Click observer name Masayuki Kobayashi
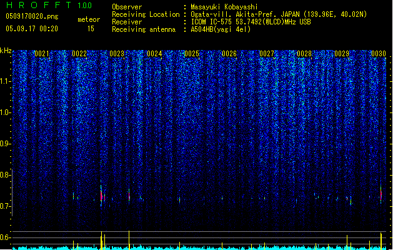 pos(224,7)
